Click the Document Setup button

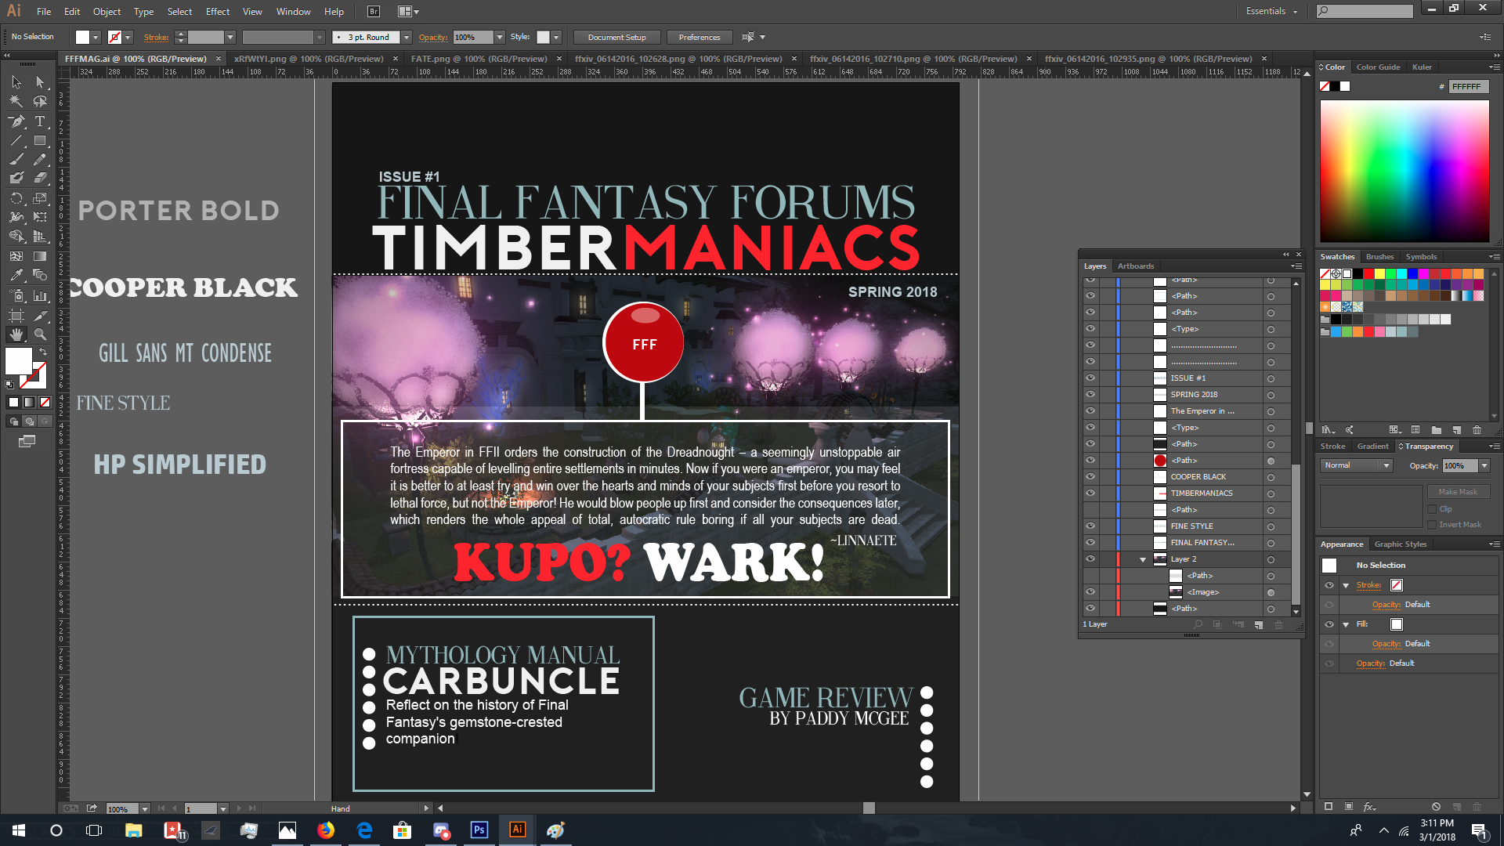(616, 37)
